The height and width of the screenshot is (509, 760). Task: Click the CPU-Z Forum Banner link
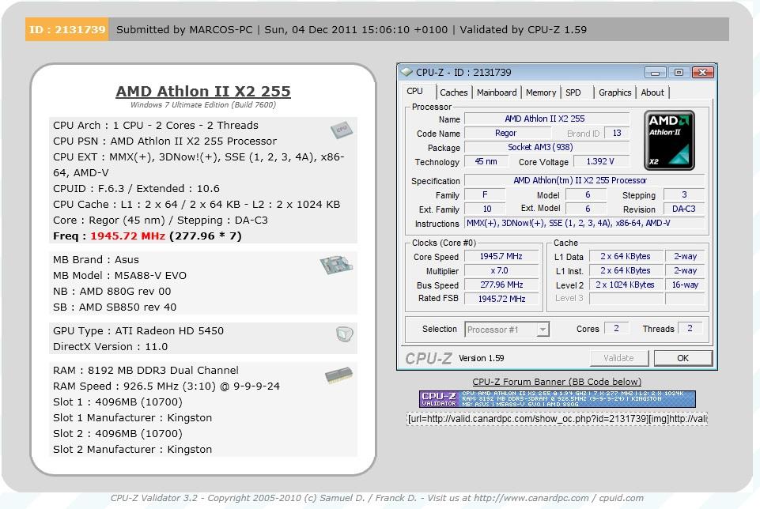click(x=557, y=382)
